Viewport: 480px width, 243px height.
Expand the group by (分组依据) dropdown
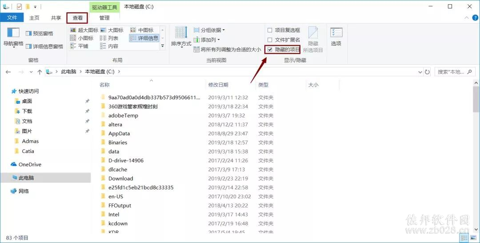pyautogui.click(x=209, y=30)
